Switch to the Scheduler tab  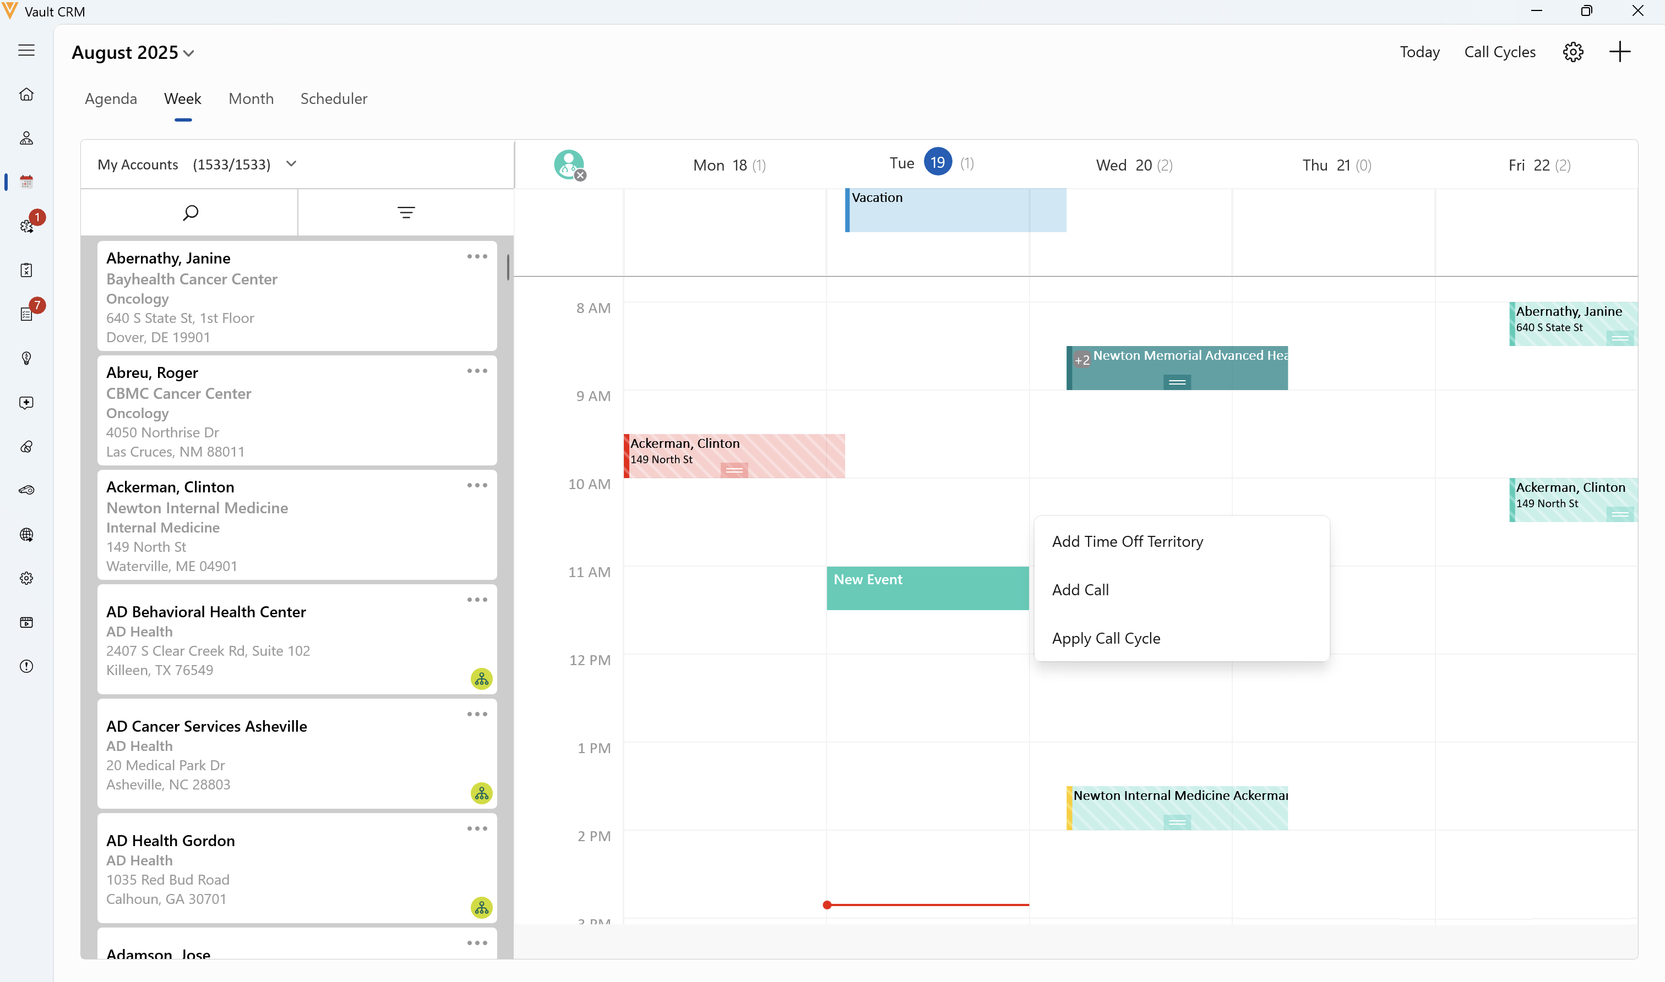tap(334, 98)
